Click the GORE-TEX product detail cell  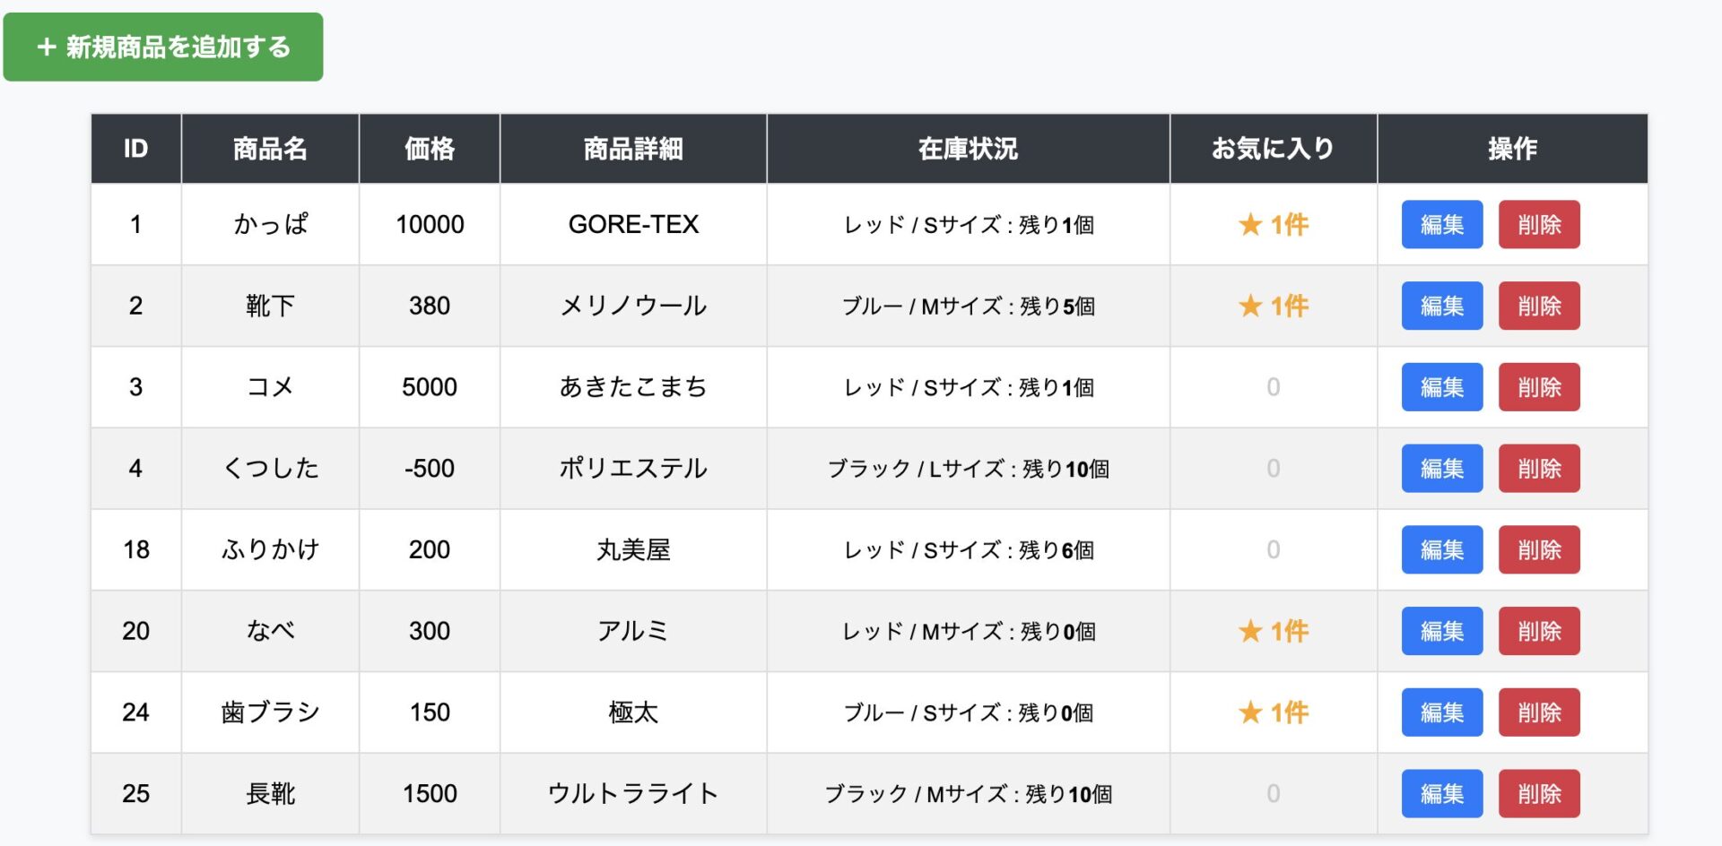pyautogui.click(x=633, y=224)
